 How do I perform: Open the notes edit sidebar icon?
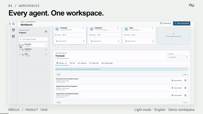click(x=13, y=36)
